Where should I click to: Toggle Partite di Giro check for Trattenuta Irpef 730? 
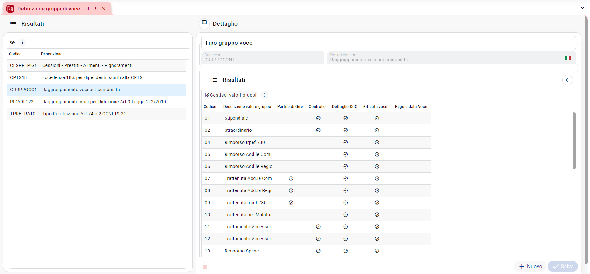291,203
